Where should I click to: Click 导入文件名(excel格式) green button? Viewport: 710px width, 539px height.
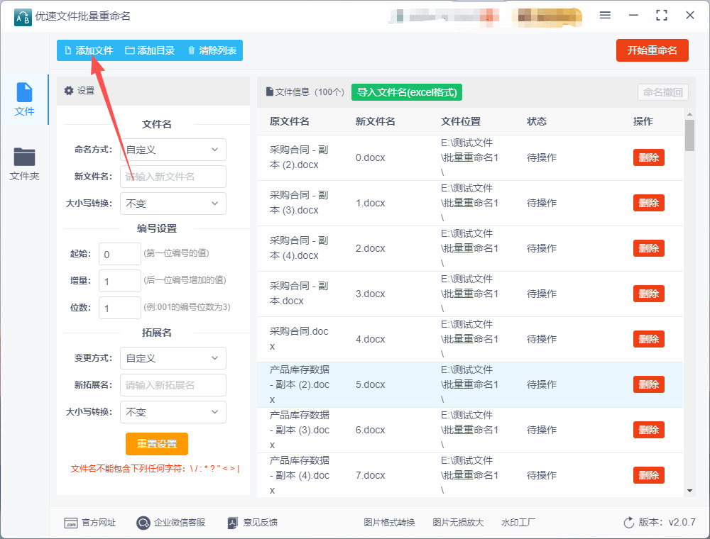tap(407, 92)
